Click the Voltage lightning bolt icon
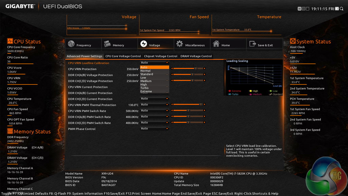 pyautogui.click(x=143, y=44)
